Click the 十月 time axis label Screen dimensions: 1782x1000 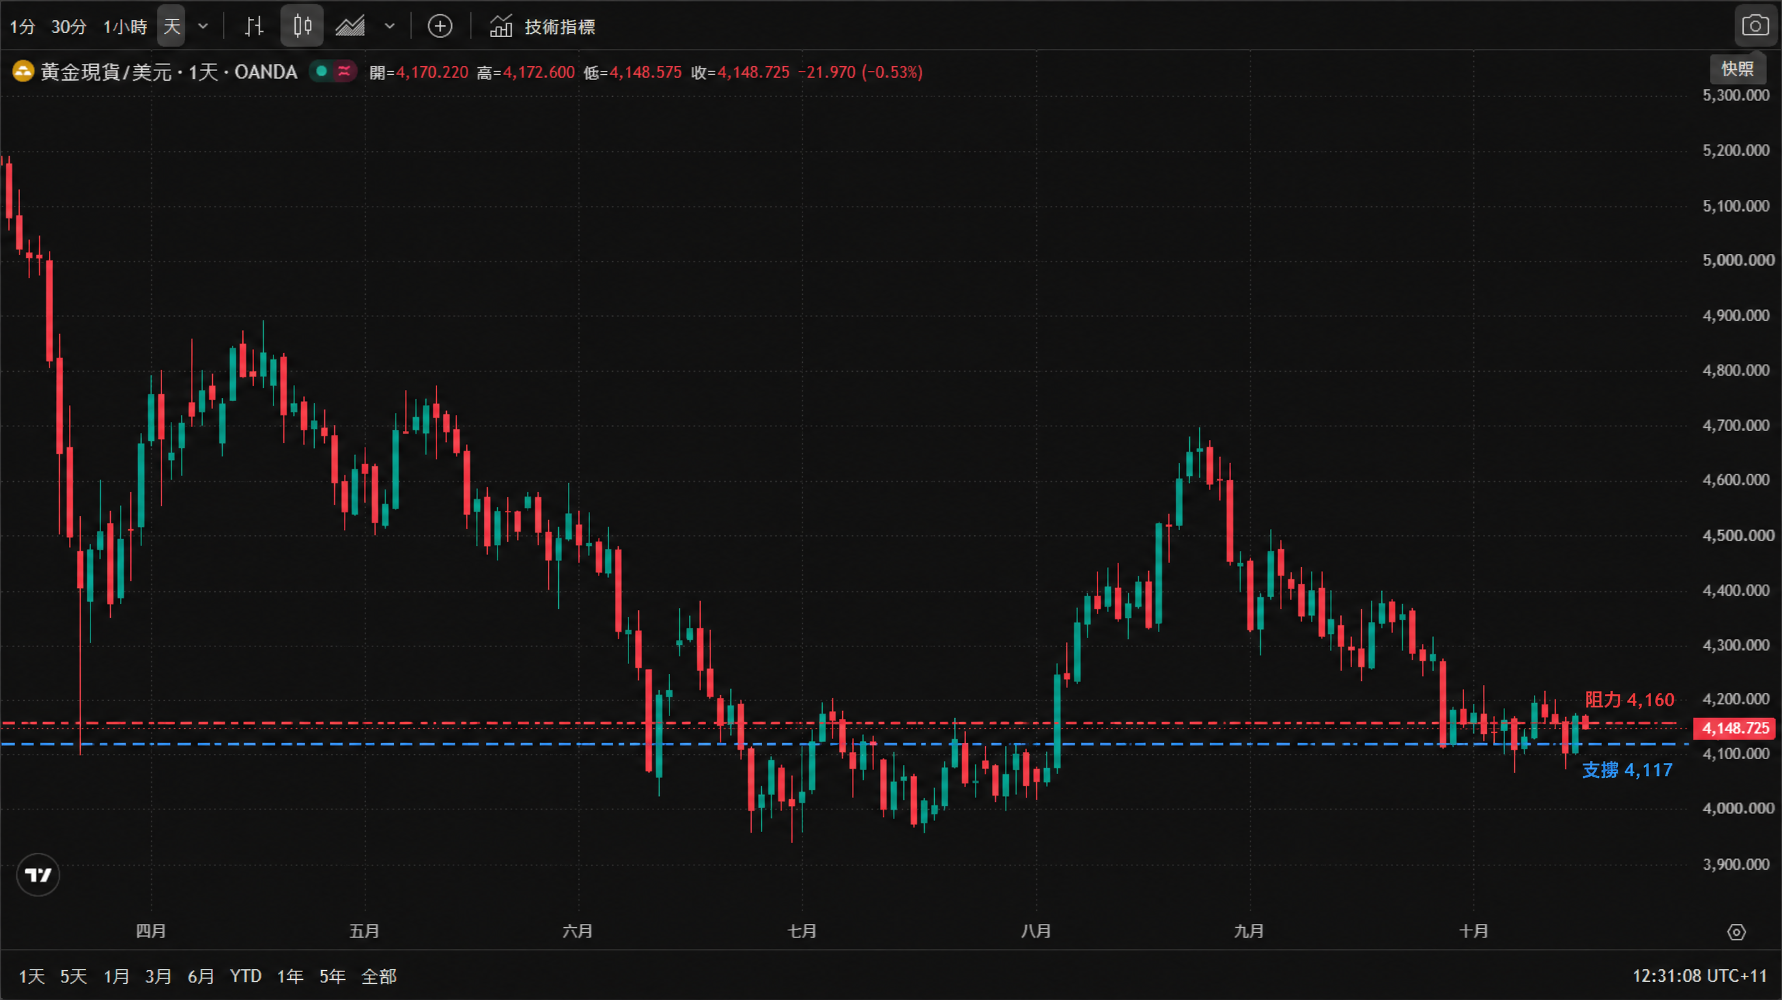pos(1473,931)
